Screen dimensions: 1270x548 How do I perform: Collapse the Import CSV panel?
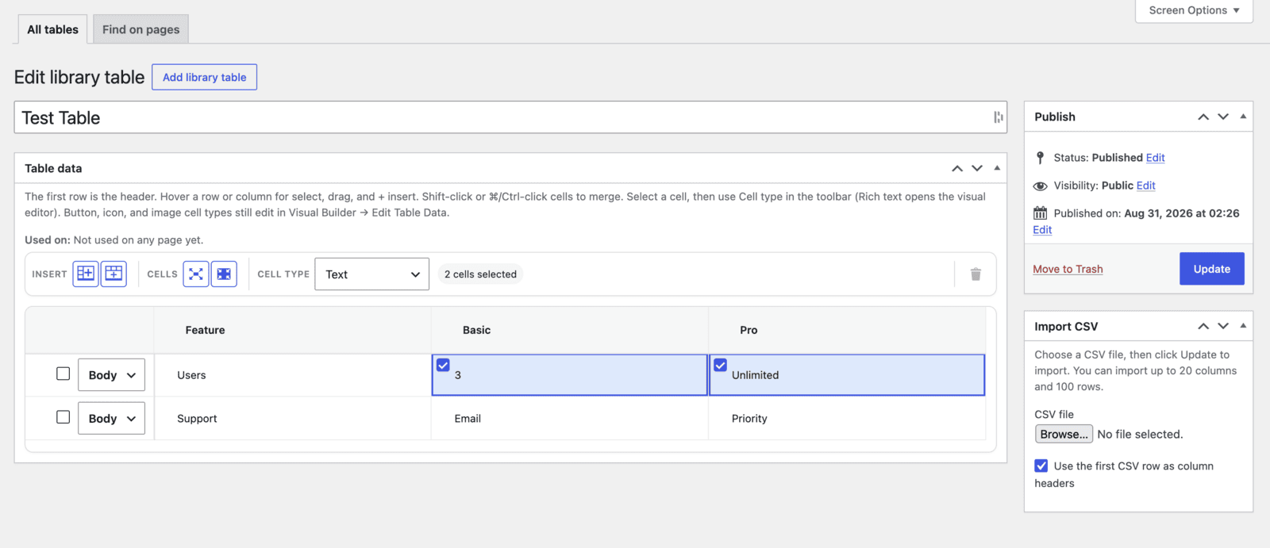[1243, 326]
